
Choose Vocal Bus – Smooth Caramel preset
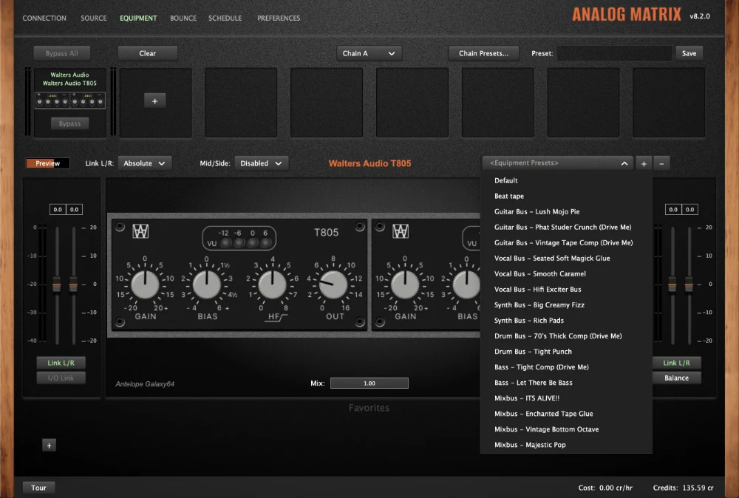click(x=566, y=273)
